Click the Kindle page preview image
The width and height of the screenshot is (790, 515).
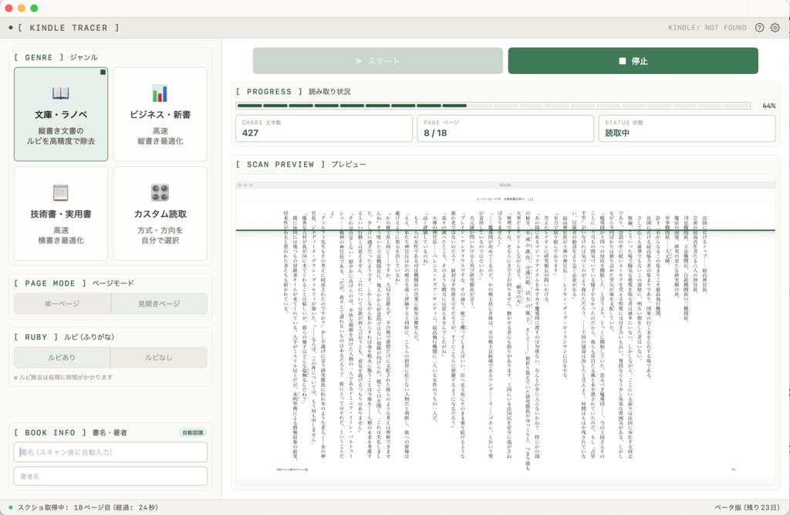coord(505,330)
